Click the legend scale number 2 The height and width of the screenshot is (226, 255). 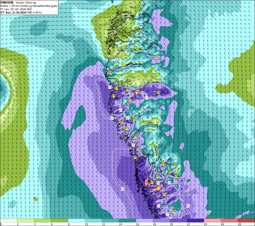(x=18, y=224)
